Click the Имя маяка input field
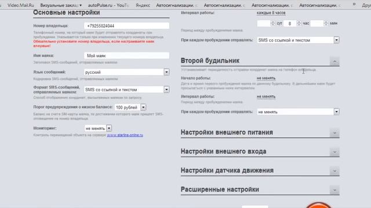 [126, 55]
